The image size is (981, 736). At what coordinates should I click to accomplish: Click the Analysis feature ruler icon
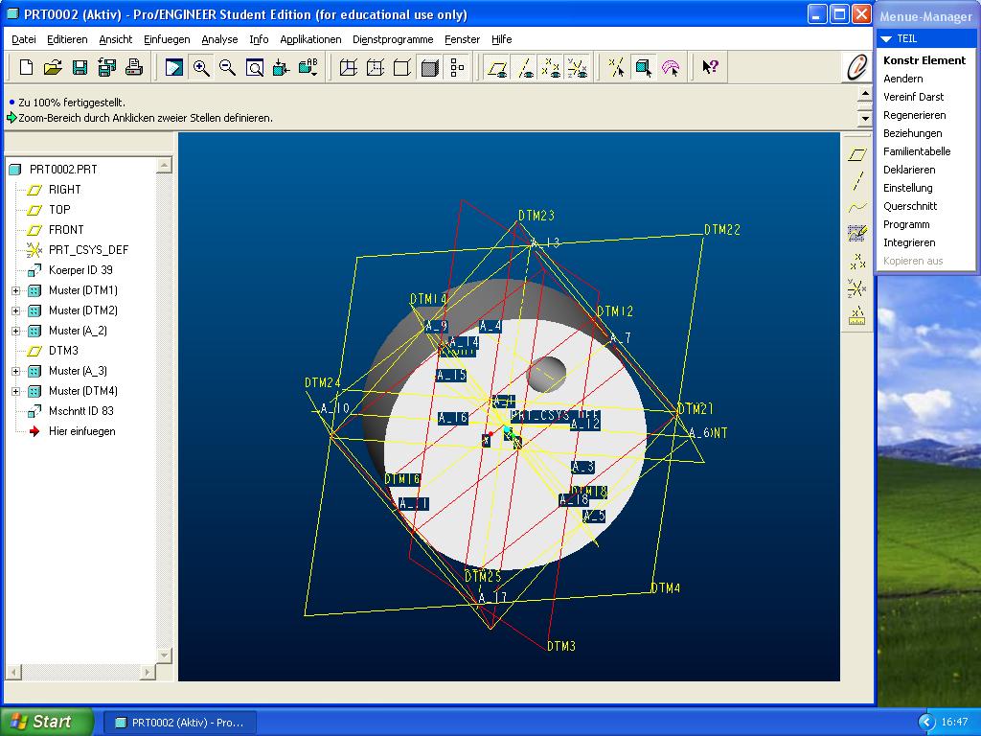(856, 314)
